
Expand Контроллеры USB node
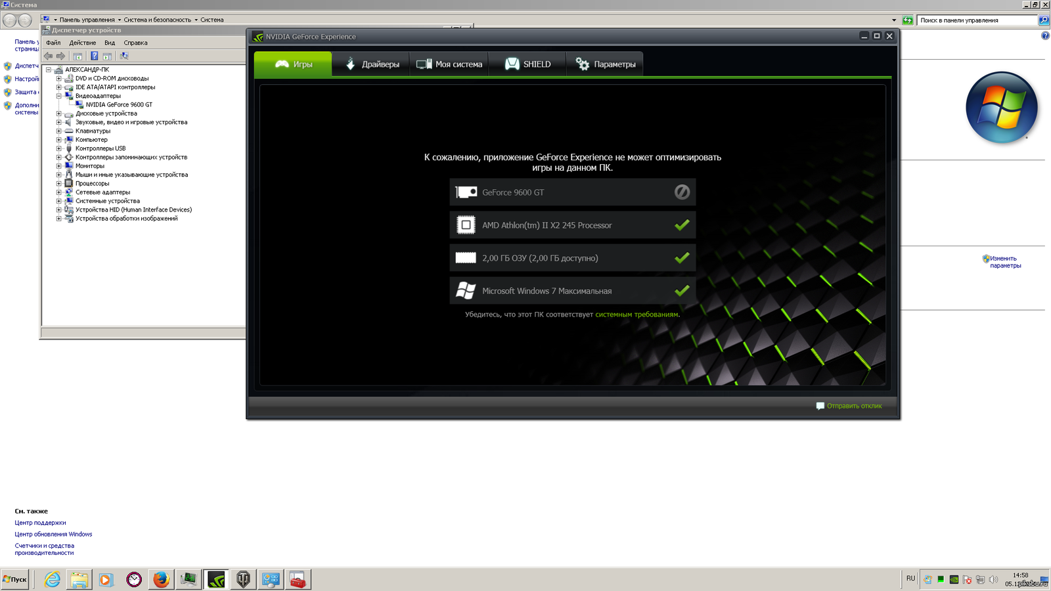(x=58, y=148)
